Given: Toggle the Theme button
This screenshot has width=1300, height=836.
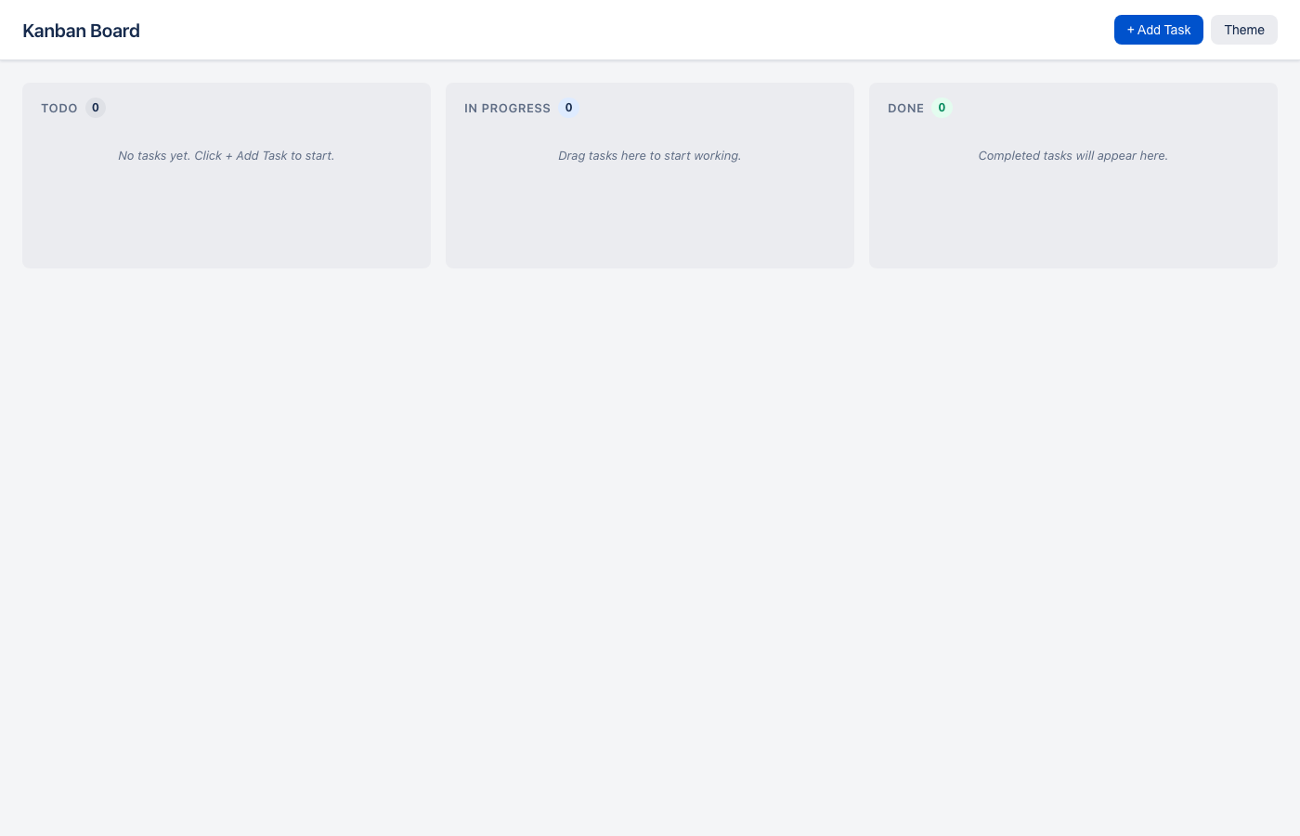Looking at the screenshot, I should (1243, 30).
